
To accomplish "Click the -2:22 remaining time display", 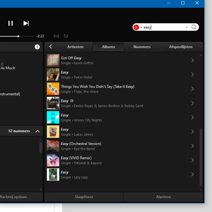I will [40, 36].
